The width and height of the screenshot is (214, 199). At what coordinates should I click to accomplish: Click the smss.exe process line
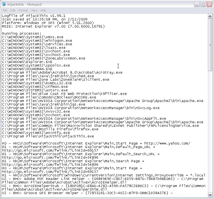33,37
